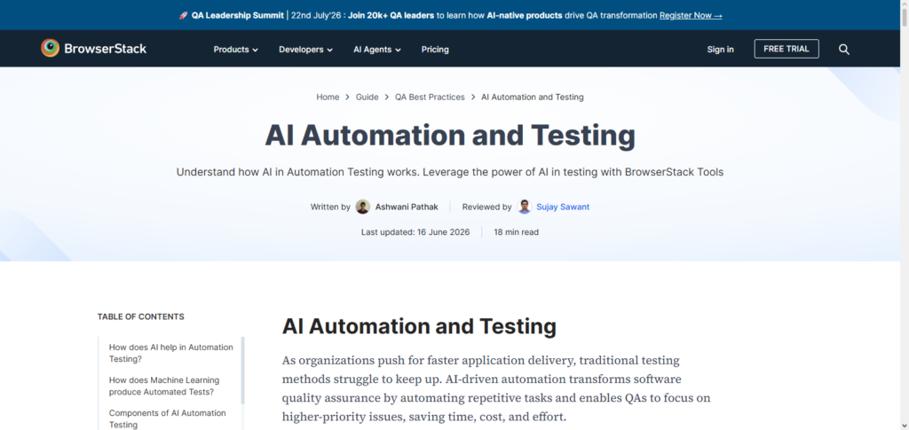The image size is (909, 430).
Task: Click the rocket icon in announcement banner
Action: click(x=183, y=16)
